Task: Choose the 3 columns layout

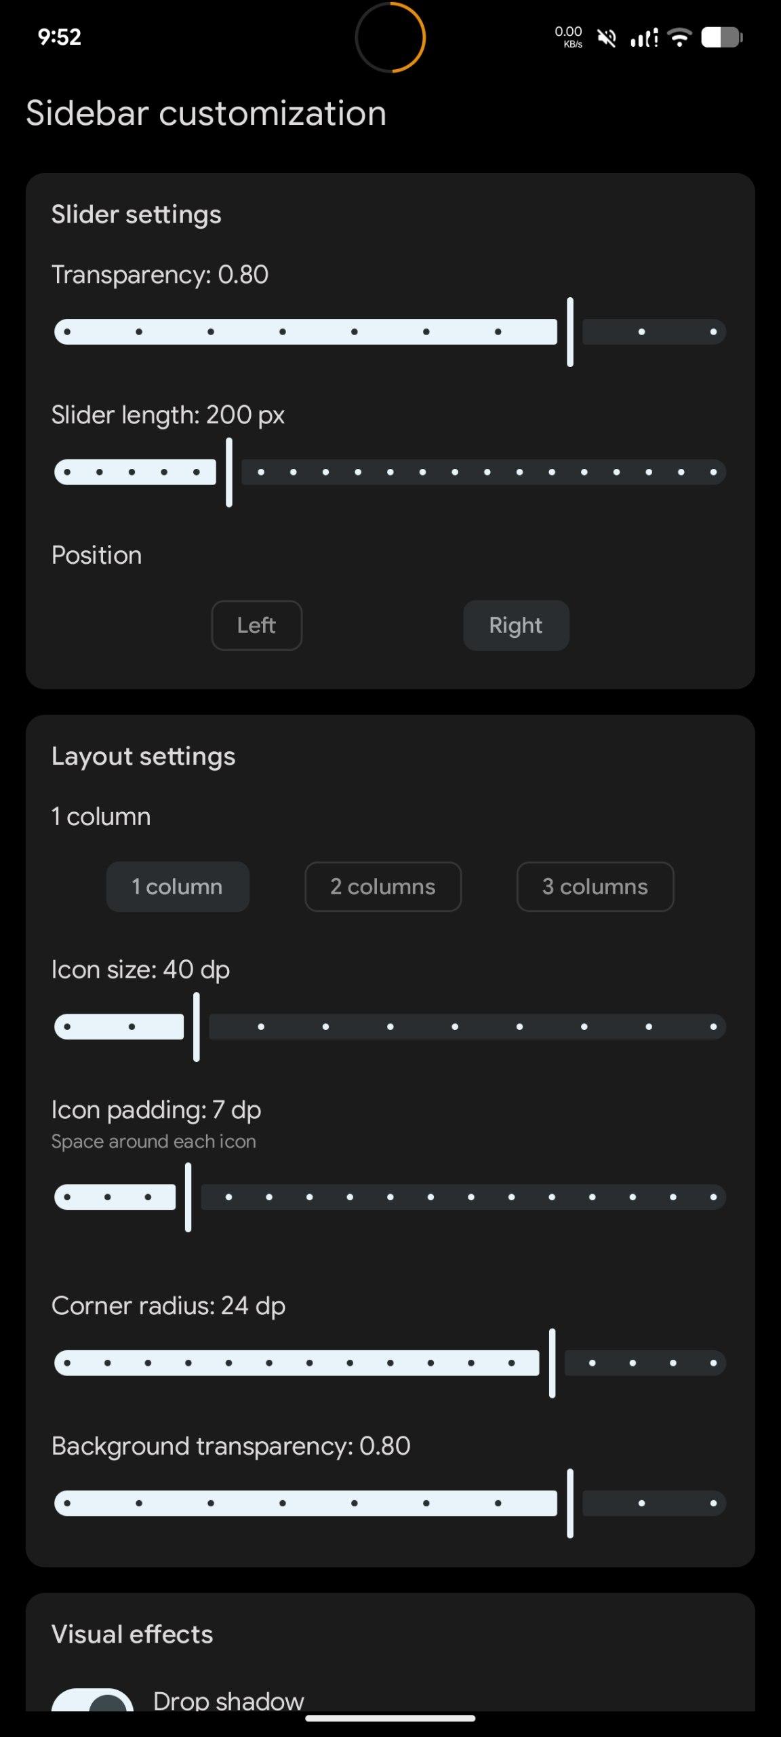Action: tap(595, 886)
